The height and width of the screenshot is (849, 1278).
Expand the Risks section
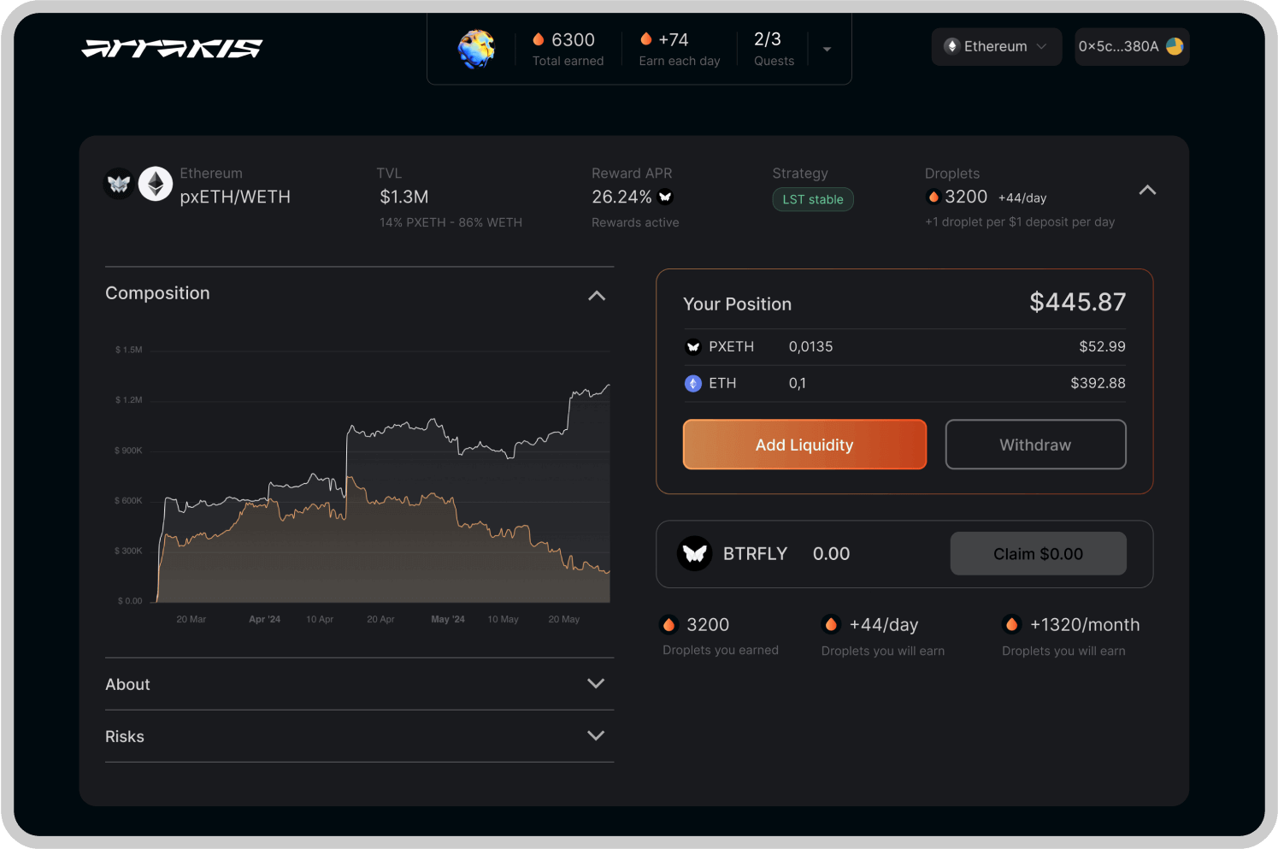(596, 735)
